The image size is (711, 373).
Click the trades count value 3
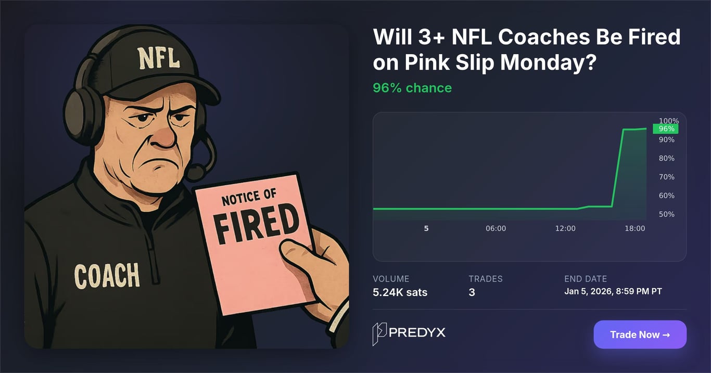point(472,292)
